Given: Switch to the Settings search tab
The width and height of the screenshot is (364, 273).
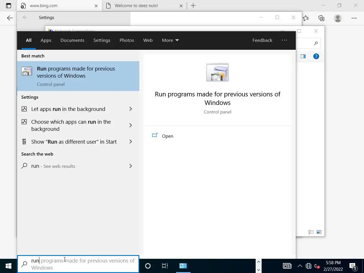Looking at the screenshot, I should point(102,40).
